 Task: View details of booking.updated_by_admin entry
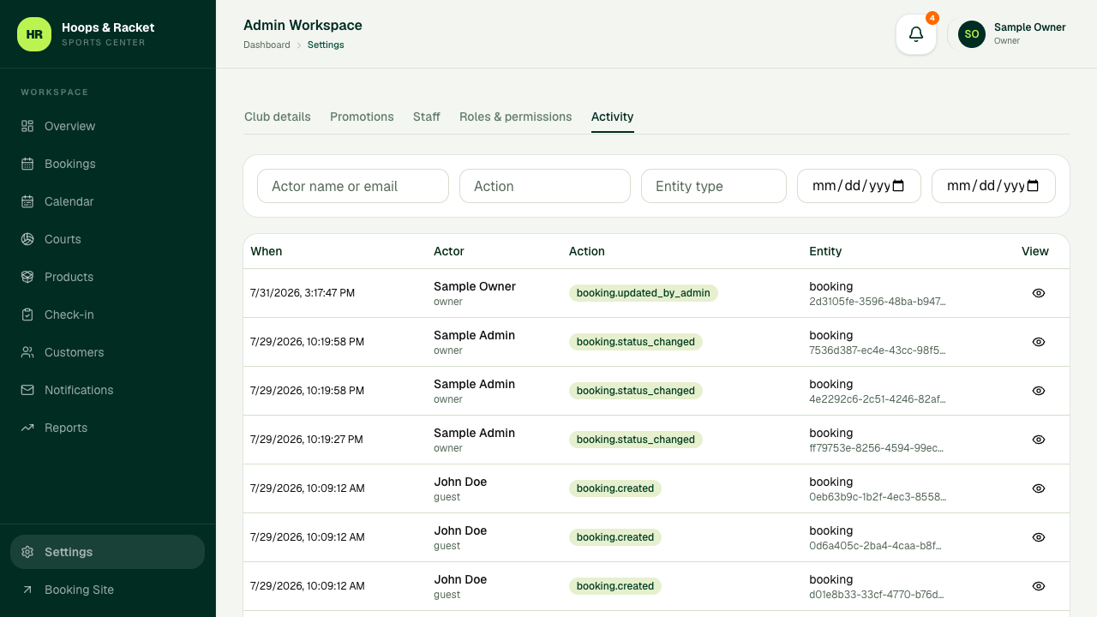click(x=1039, y=293)
